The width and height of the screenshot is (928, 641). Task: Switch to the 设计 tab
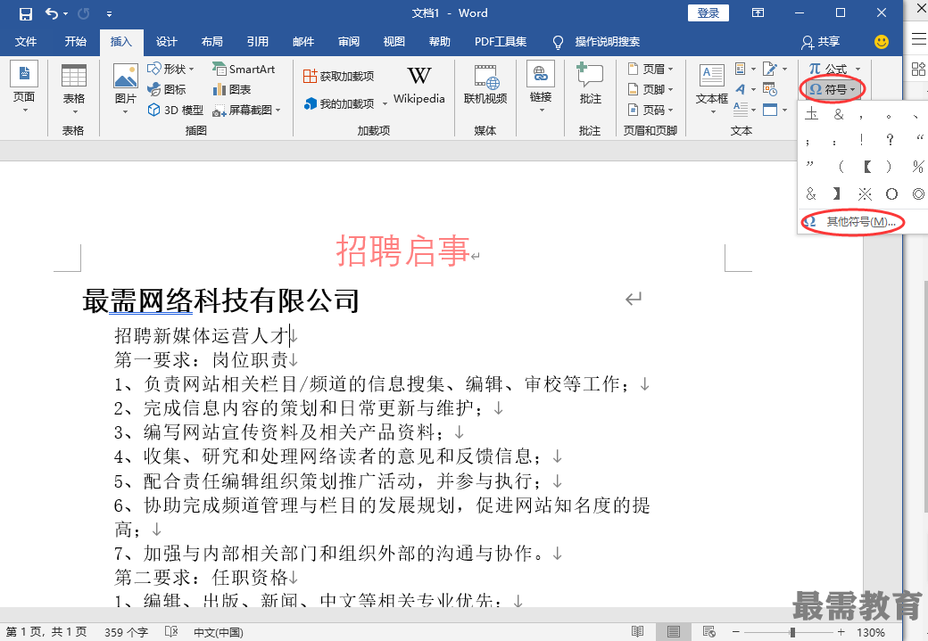166,41
